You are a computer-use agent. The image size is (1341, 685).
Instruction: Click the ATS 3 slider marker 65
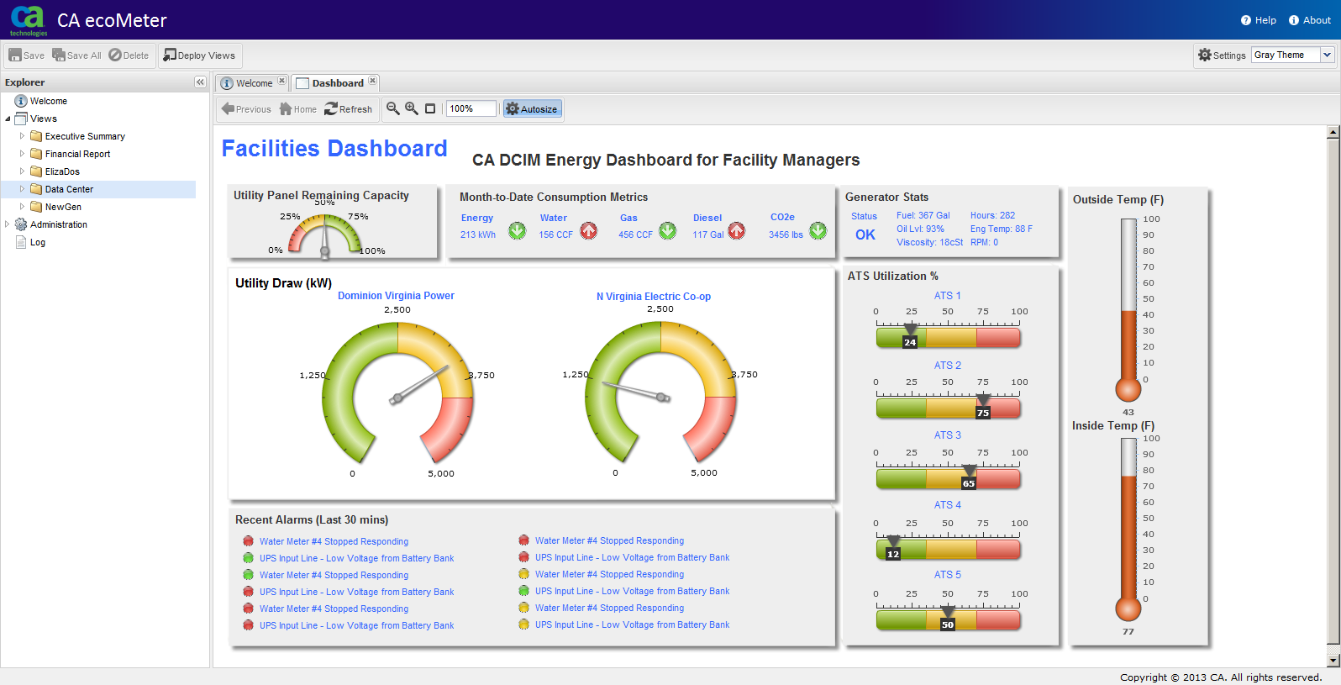click(969, 477)
